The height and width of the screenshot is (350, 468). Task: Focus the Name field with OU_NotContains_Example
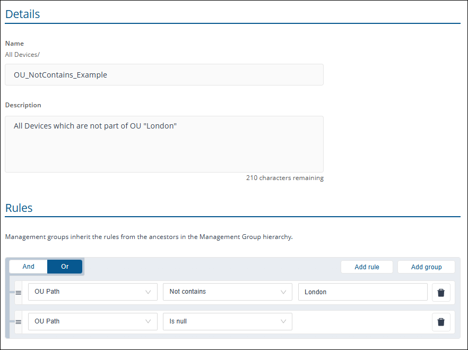coord(164,75)
